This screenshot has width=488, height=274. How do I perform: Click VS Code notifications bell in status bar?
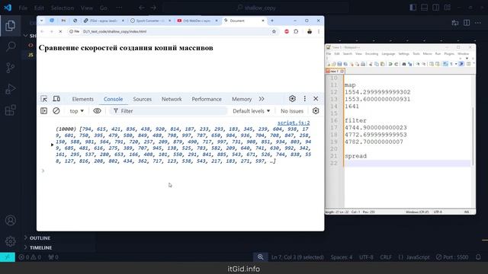tap(478, 257)
